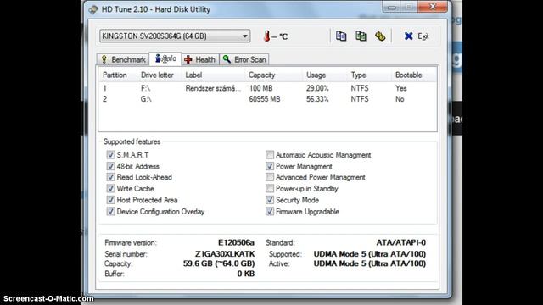543x305 pixels.
Task: Click serial number Z1GA30XLKATK
Action: pos(225,254)
